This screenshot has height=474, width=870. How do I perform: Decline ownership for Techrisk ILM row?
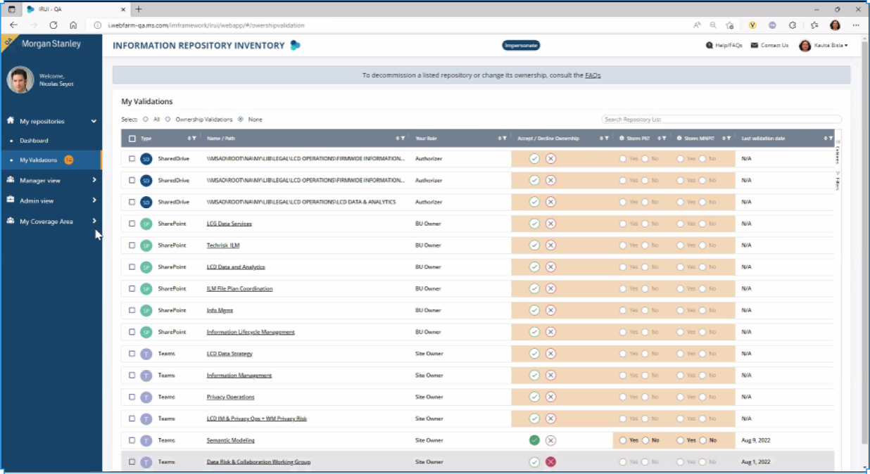click(x=550, y=245)
